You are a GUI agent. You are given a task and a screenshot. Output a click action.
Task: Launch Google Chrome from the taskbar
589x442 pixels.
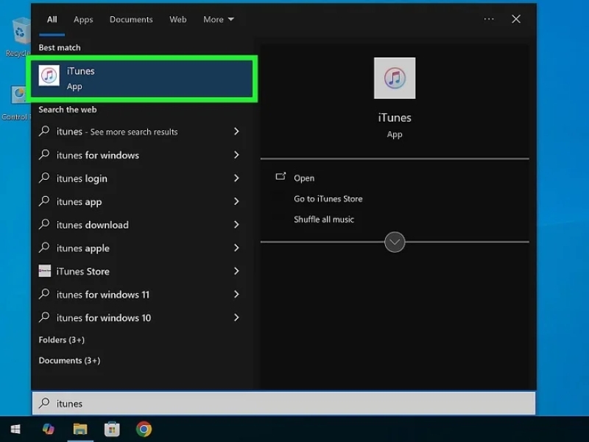click(x=144, y=429)
